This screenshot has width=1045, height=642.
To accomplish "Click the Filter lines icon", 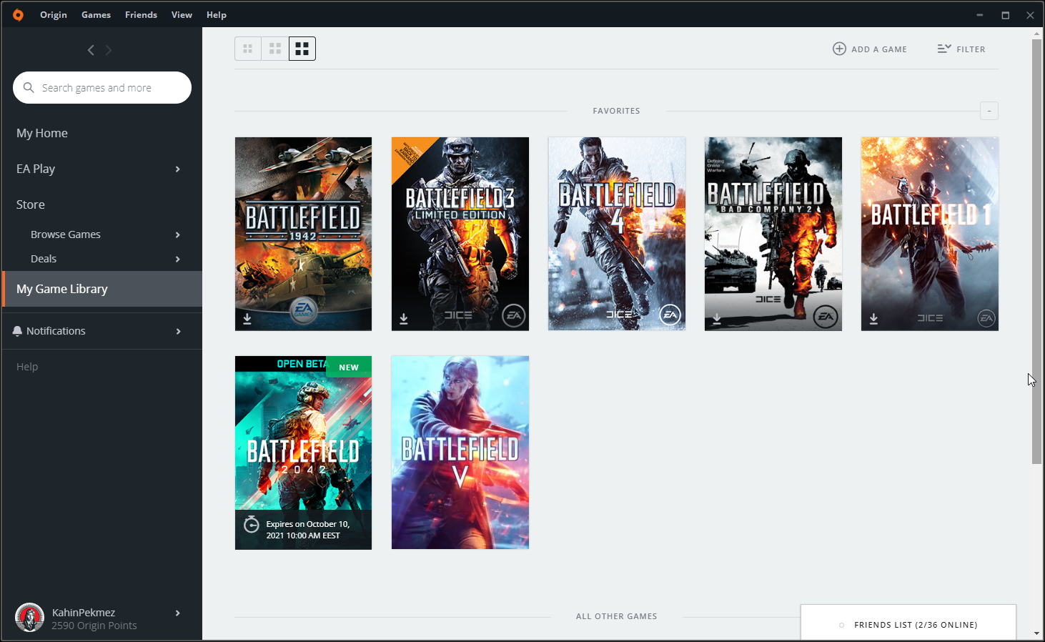I will 944,49.
